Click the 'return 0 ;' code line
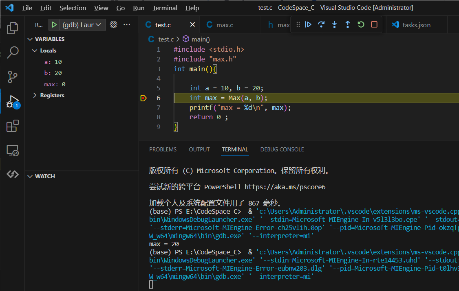 pyautogui.click(x=208, y=117)
